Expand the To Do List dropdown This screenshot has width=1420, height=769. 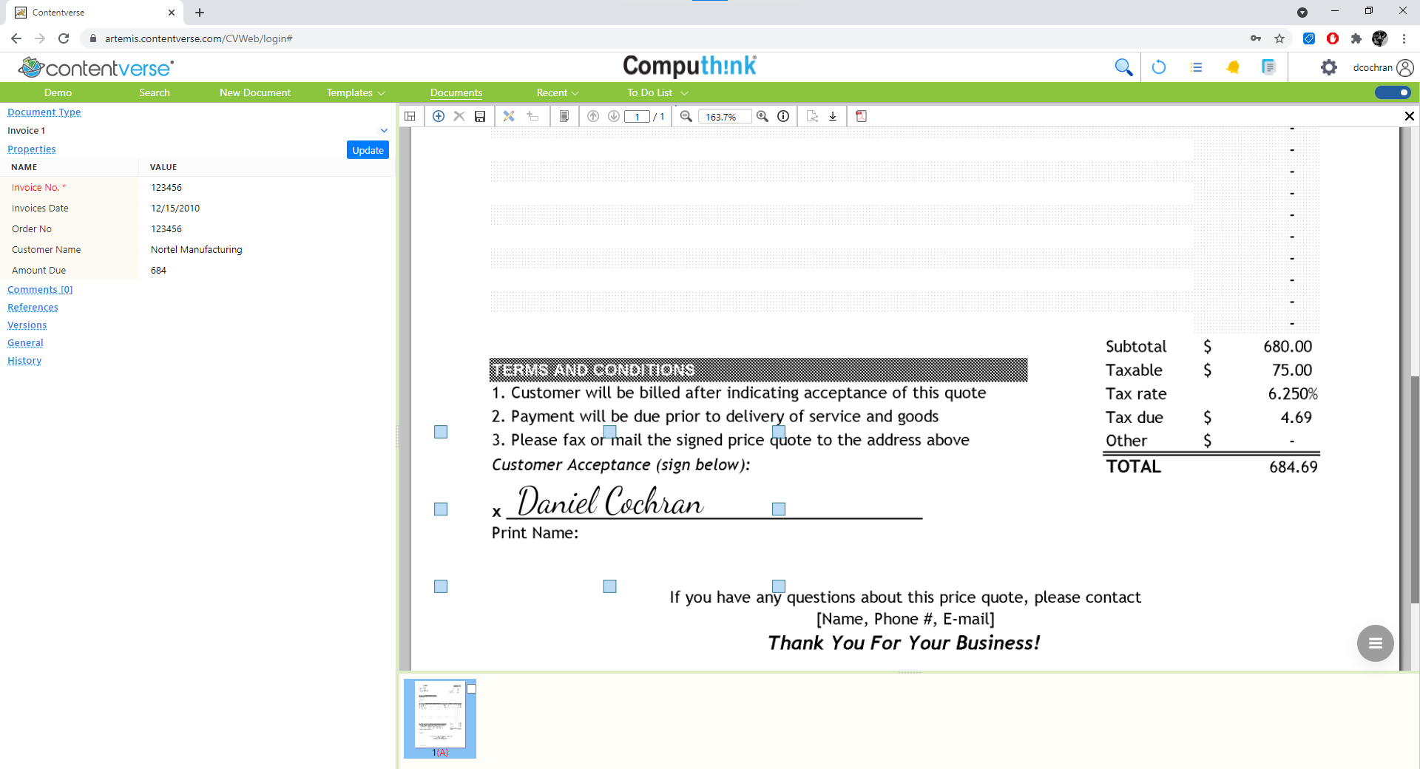pos(657,92)
